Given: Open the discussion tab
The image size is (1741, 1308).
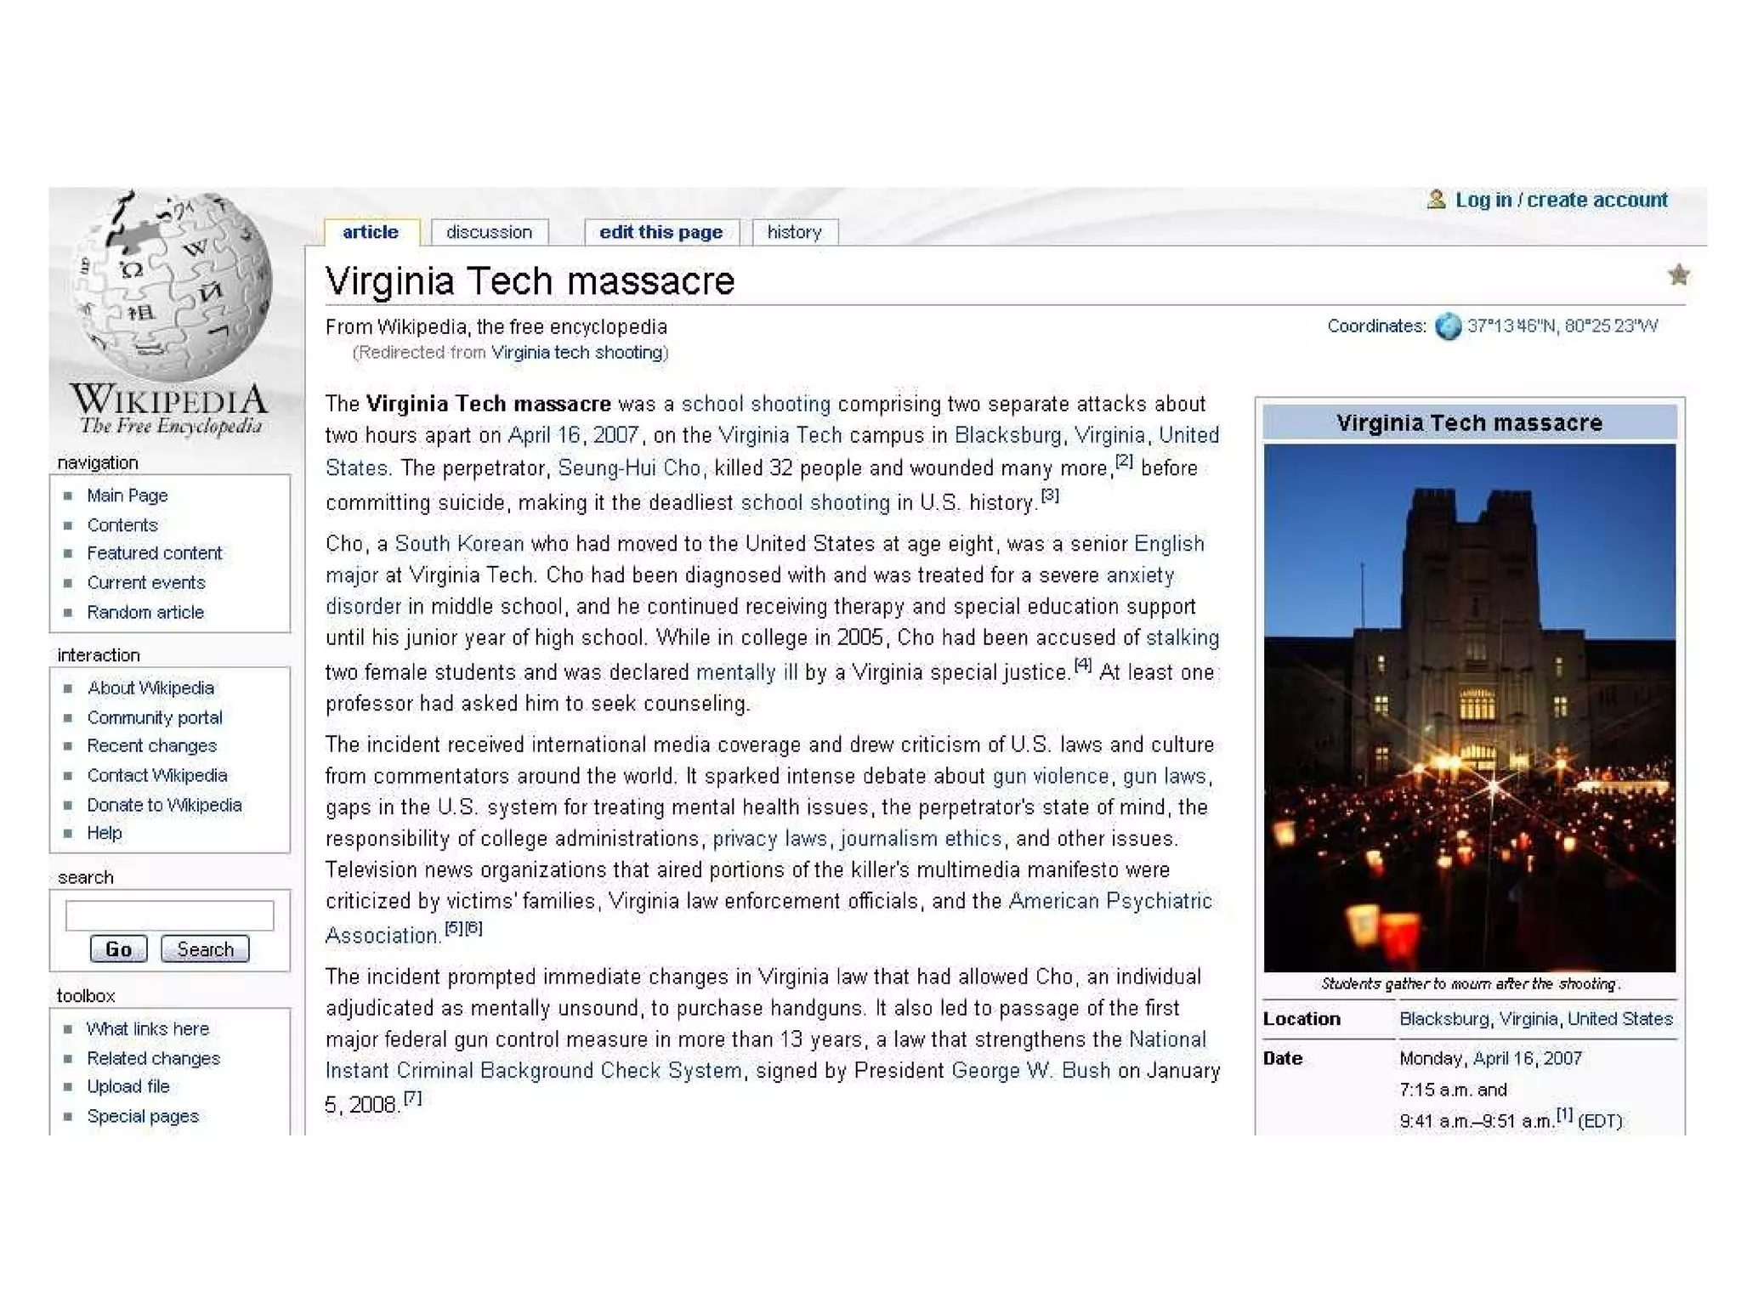Looking at the screenshot, I should pyautogui.click(x=489, y=232).
